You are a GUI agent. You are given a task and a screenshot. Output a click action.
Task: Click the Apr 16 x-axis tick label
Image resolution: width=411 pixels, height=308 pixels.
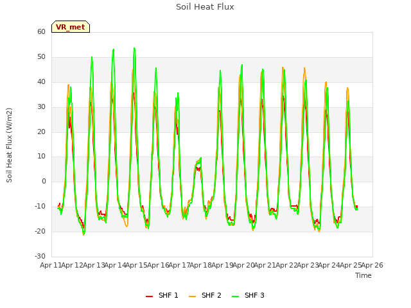pyautogui.click(x=158, y=265)
